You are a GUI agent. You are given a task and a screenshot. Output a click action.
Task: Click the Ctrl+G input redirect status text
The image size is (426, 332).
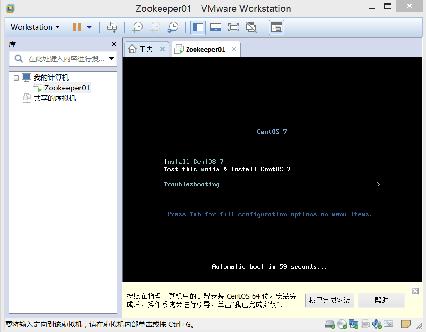(x=100, y=325)
